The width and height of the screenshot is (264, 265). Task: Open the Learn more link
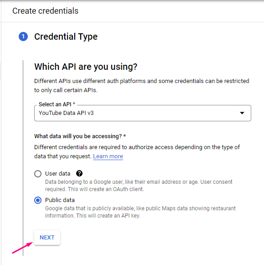[x=108, y=156]
